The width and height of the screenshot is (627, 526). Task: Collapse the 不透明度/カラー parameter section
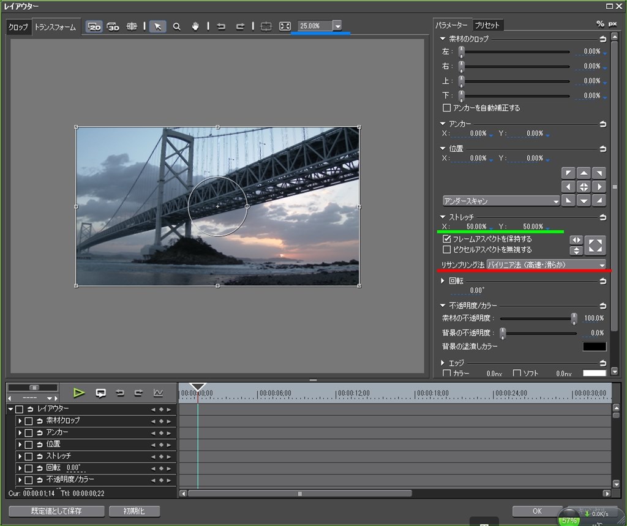tap(442, 306)
